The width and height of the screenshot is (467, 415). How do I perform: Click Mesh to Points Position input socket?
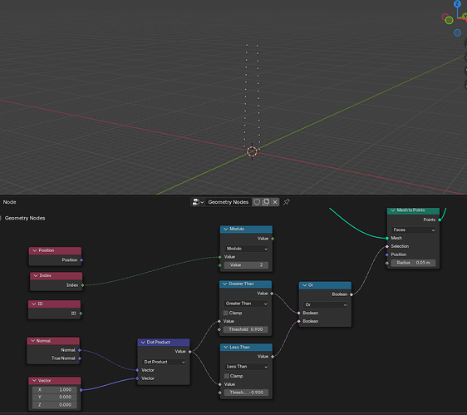pyautogui.click(x=387, y=254)
